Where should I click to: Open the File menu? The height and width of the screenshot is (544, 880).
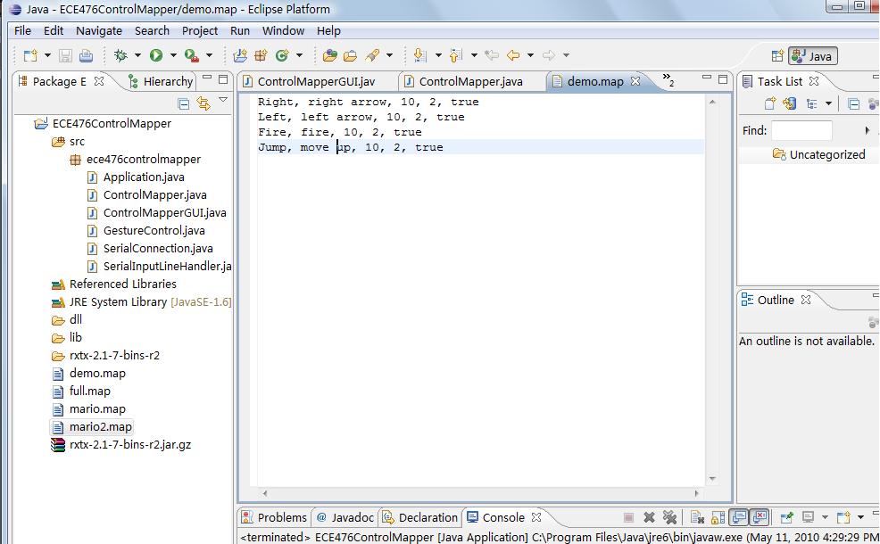click(x=22, y=31)
